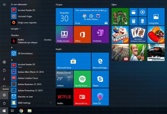Open the Xbox tile
The height and width of the screenshot is (114, 167).
coord(120,17)
